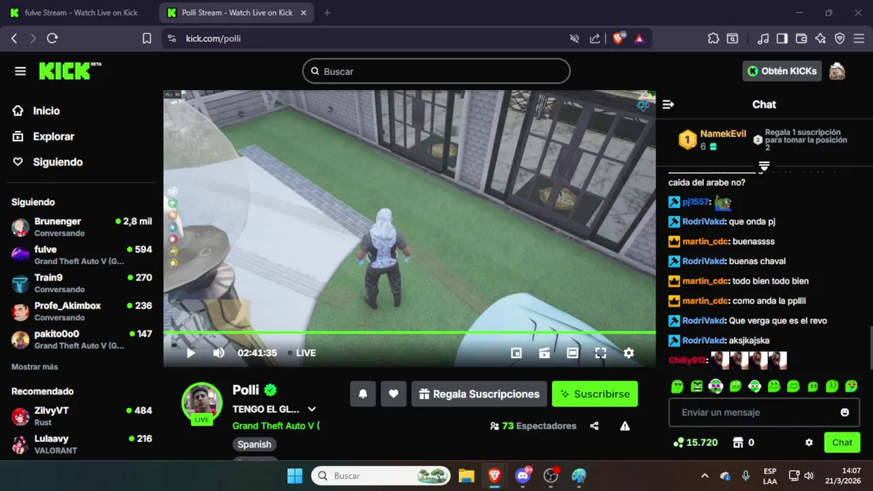Play the paused live stream
Screen dimensions: 873x491
[190, 353]
